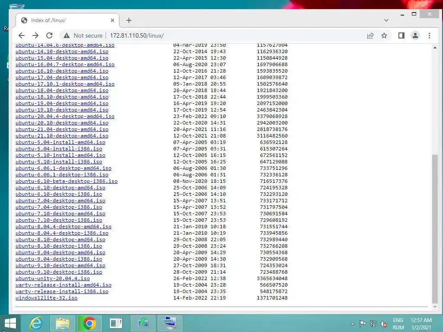Go back using the browser back arrow
The image size is (443, 332).
(22, 35)
